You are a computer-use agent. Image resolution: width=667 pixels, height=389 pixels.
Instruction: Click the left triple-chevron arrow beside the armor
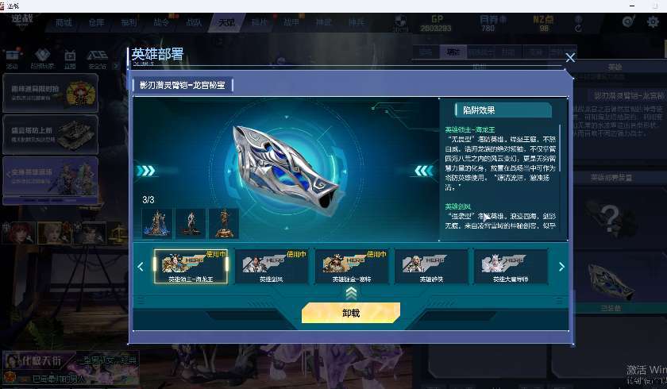tap(146, 171)
